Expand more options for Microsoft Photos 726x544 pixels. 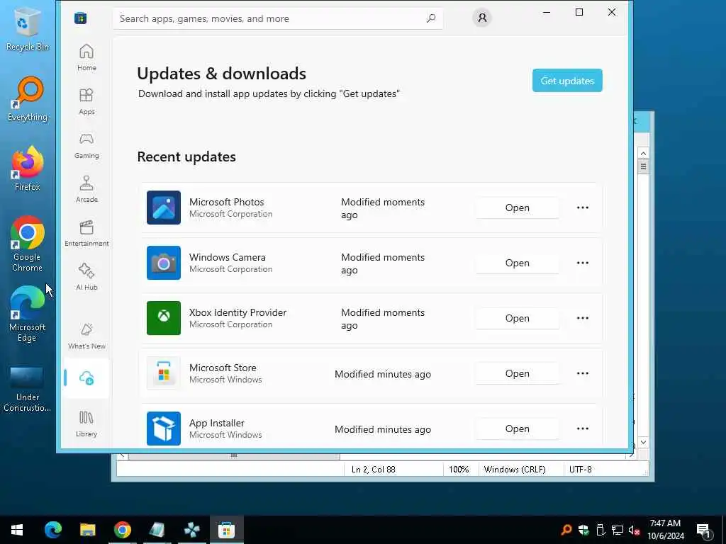[x=583, y=208]
